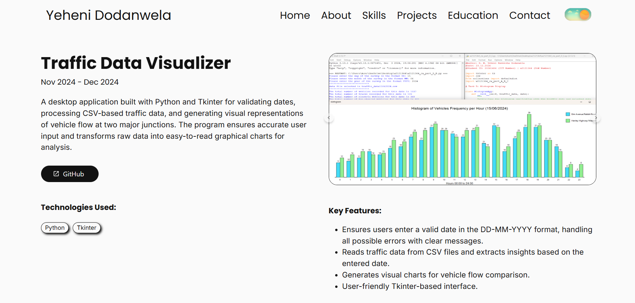Show the previous project screenshot
The height and width of the screenshot is (303, 635).
pos(329,118)
